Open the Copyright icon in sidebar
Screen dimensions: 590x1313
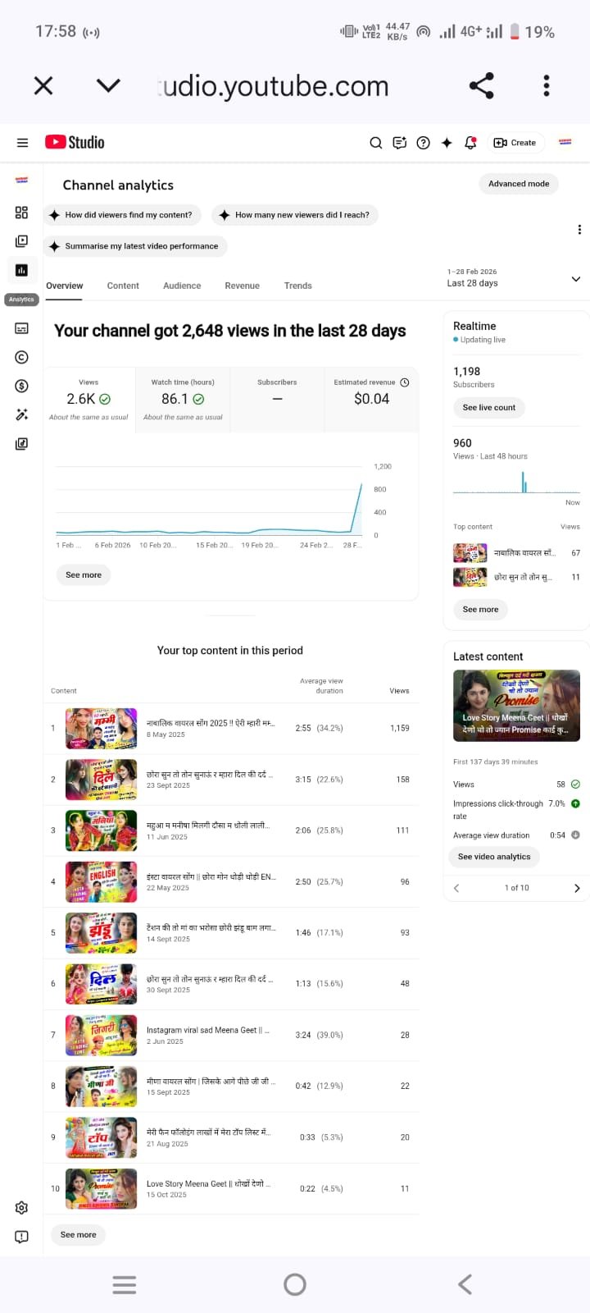(21, 357)
